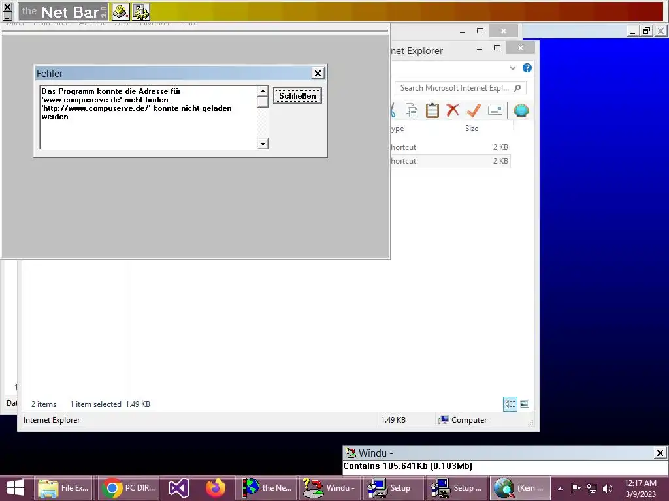
Task: Close the Net Bar with its small X
Action: click(x=7, y=7)
